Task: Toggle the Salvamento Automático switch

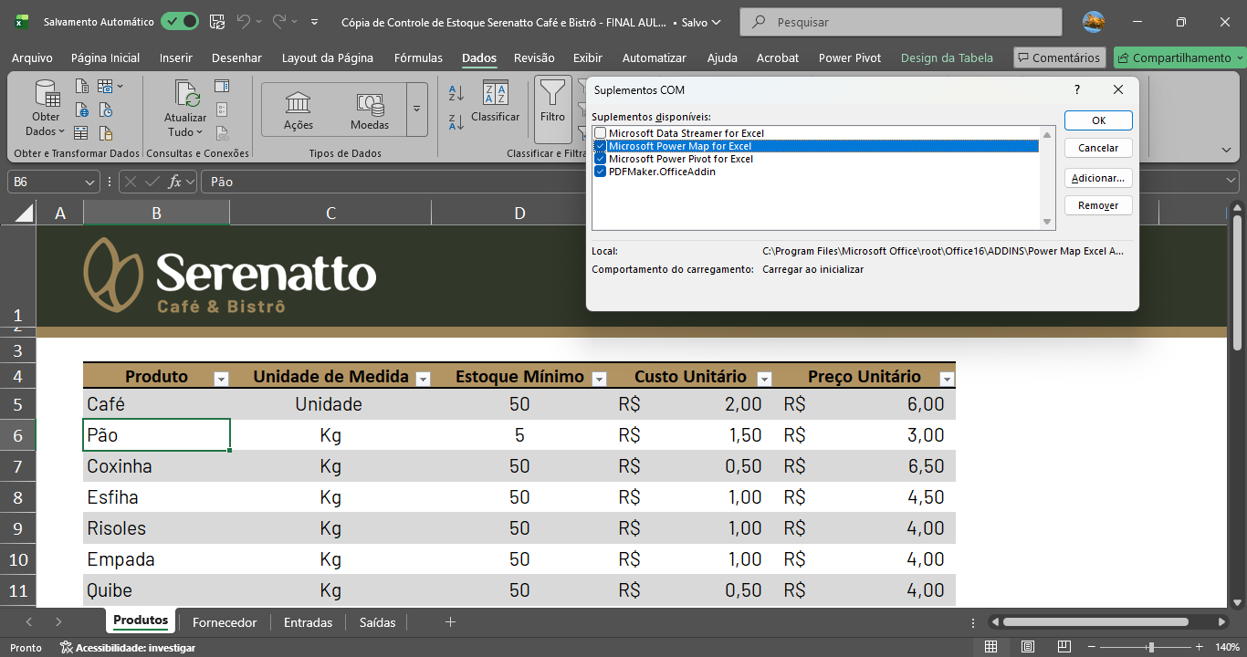Action: pyautogui.click(x=179, y=22)
